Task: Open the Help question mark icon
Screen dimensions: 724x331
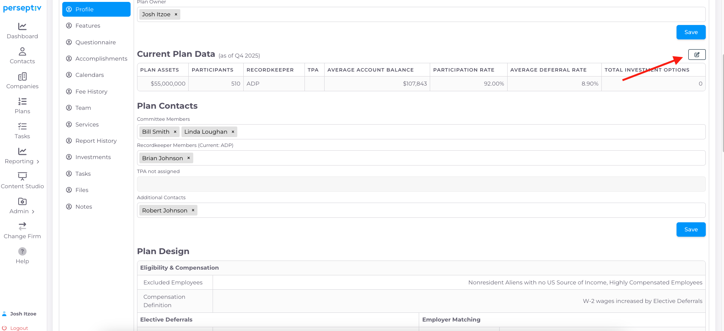Action: click(22, 251)
